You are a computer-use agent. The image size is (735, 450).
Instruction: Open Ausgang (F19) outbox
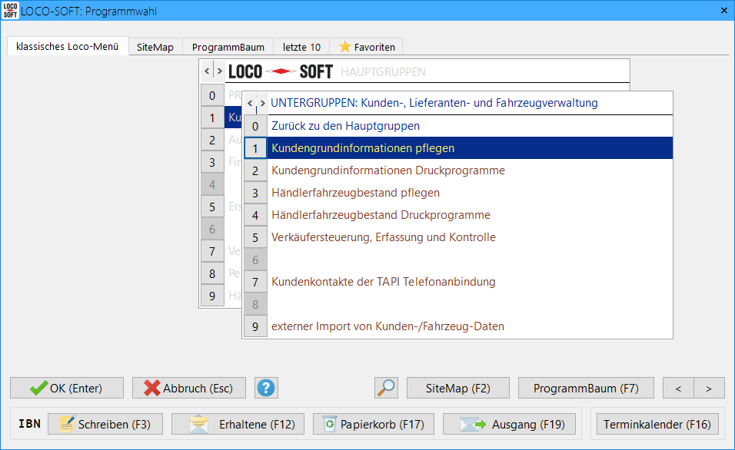pos(512,424)
